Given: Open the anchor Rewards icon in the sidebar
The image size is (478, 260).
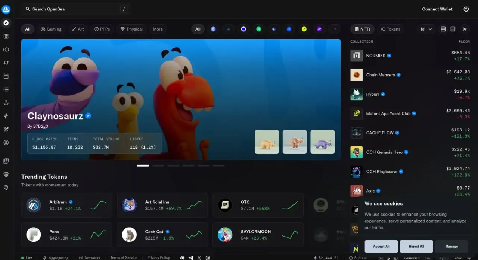Looking at the screenshot, I should [6, 103].
